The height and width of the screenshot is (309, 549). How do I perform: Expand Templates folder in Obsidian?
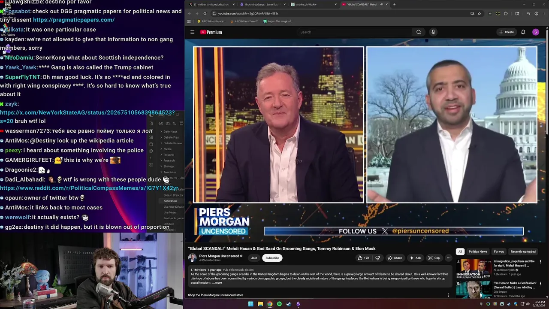click(169, 172)
